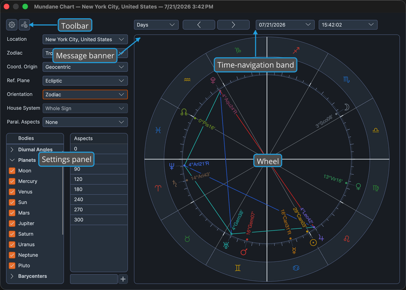Viewport: 406px width, 290px height.
Task: Click the Aries sign glyph on wheel
Action: [x=158, y=188]
